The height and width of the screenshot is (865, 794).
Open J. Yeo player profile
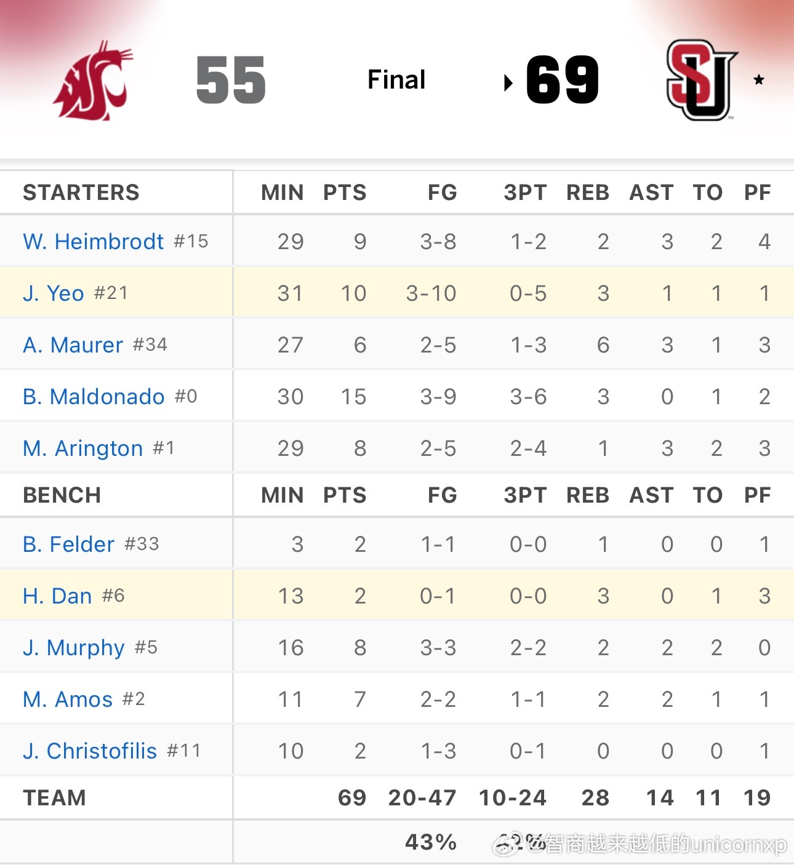tap(53, 293)
